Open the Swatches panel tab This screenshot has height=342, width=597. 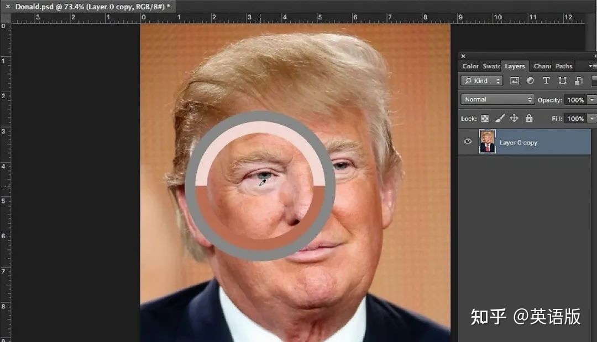pos(491,66)
